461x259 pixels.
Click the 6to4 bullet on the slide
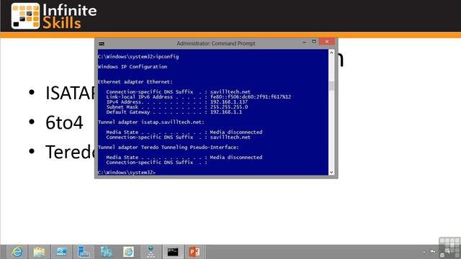(x=64, y=122)
